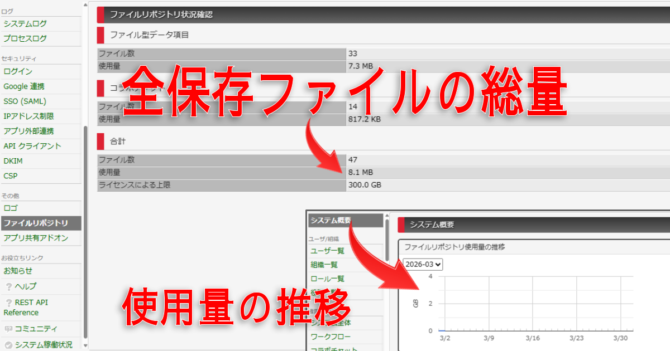This screenshot has height=351, width=670.
Task: Click the 817.2 KB usage value
Action: (x=365, y=119)
